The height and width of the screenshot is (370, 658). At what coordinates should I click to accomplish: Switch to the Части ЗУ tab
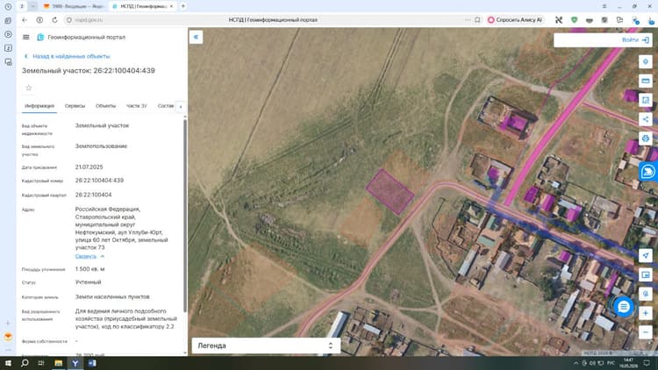tap(136, 106)
